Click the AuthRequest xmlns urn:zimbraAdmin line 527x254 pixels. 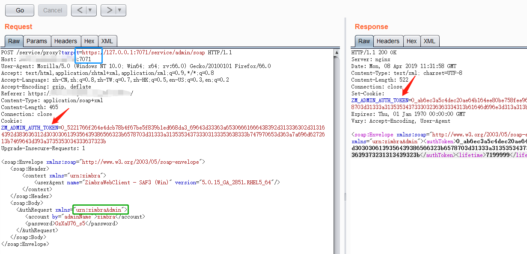pyautogui.click(x=72, y=210)
